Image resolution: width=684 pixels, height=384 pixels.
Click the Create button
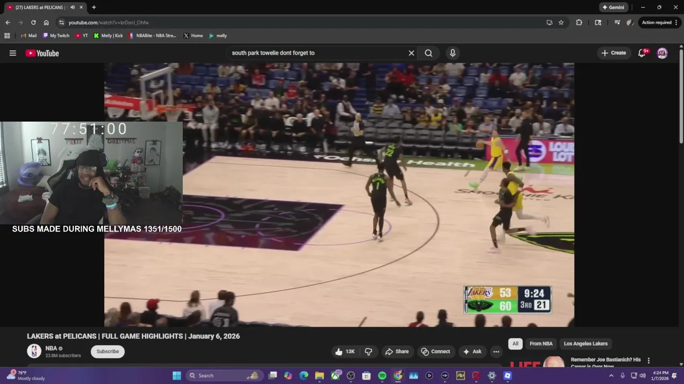613,53
